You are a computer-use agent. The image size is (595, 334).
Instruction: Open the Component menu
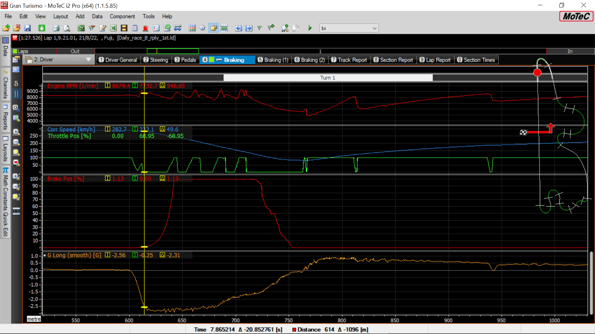point(122,16)
